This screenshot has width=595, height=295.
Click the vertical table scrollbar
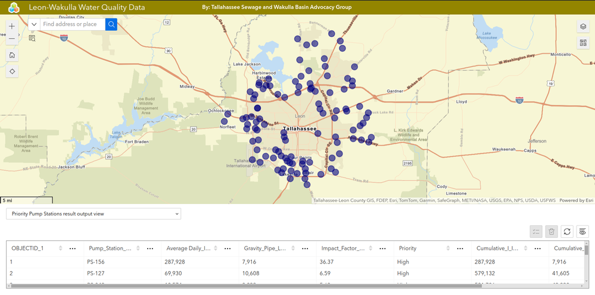pyautogui.click(x=587, y=250)
